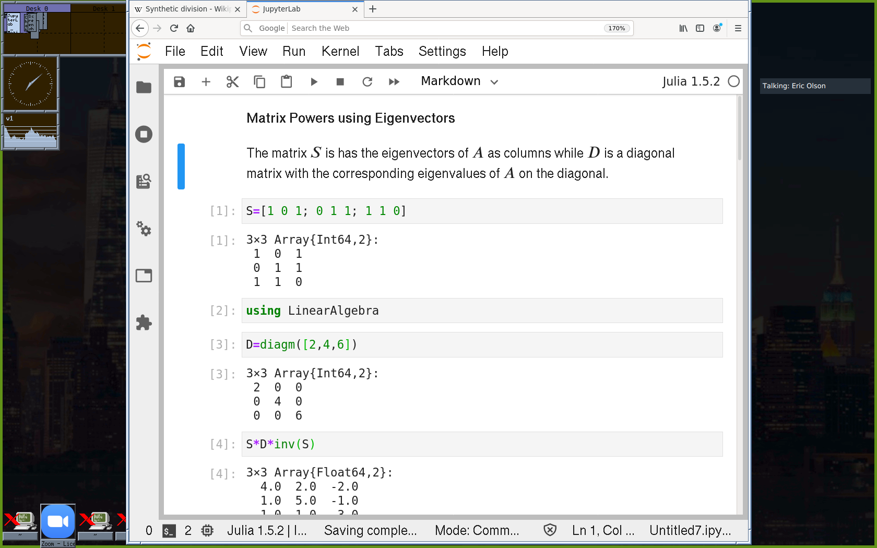This screenshot has width=877, height=548.
Task: Insert a new cell with plus icon
Action: [x=206, y=81]
